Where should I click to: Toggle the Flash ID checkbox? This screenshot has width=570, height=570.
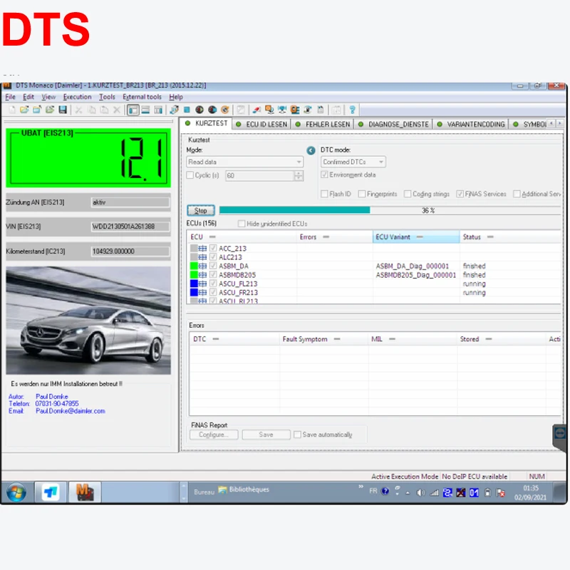pyautogui.click(x=324, y=194)
